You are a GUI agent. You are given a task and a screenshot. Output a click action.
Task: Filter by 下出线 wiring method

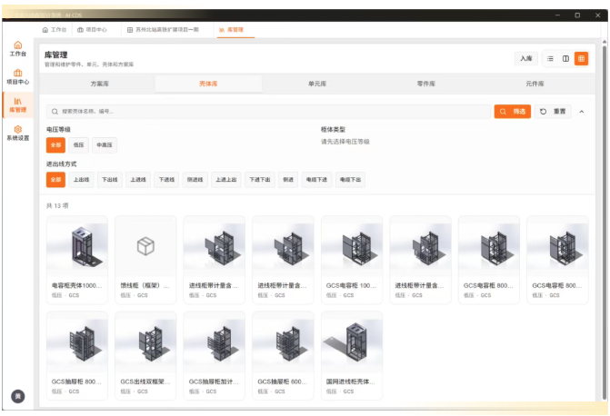click(110, 180)
